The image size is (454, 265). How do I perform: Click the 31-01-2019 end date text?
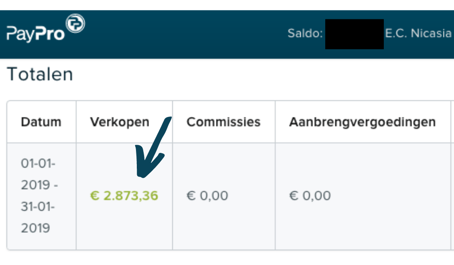click(38, 217)
